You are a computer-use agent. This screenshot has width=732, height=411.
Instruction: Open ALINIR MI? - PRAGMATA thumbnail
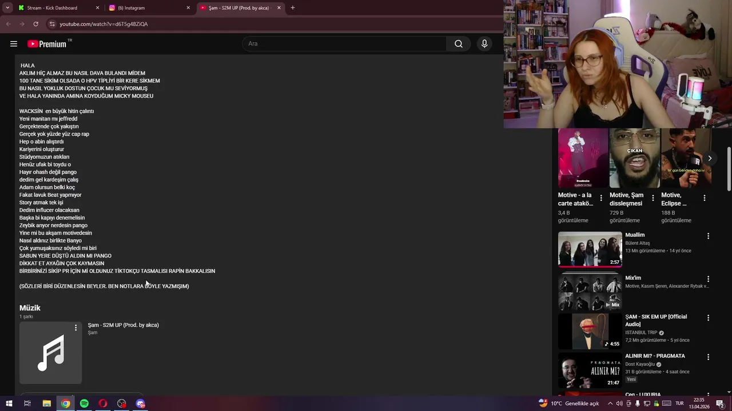coord(590,370)
